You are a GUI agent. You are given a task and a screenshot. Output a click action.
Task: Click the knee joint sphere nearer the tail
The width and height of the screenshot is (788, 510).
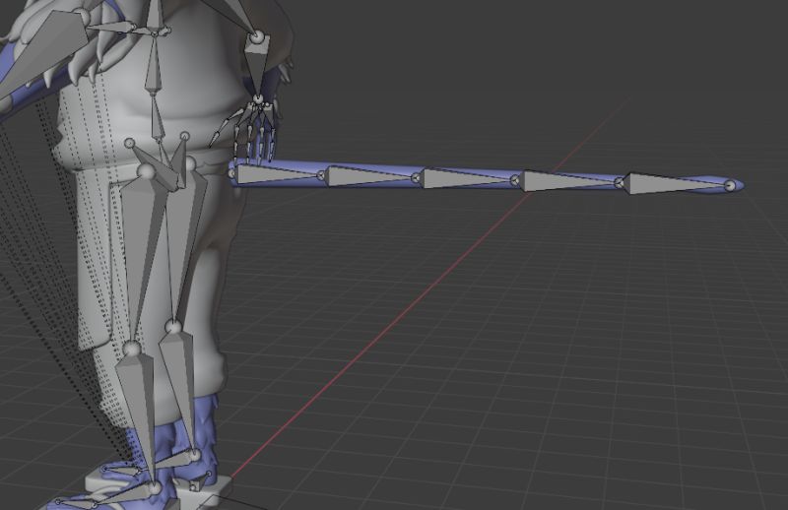[173, 328]
